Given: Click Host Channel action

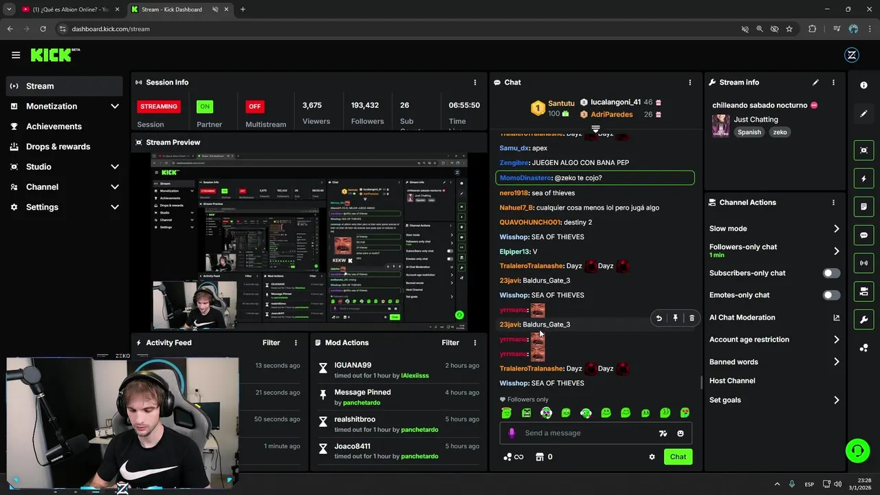Looking at the screenshot, I should [732, 381].
